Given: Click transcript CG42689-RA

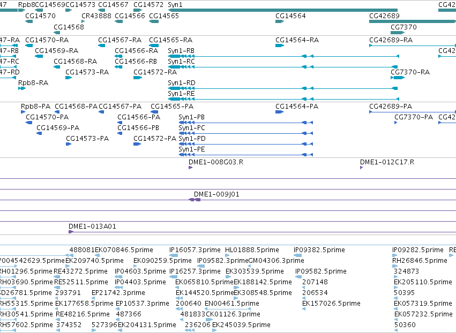Looking at the screenshot, I should click(413, 46).
